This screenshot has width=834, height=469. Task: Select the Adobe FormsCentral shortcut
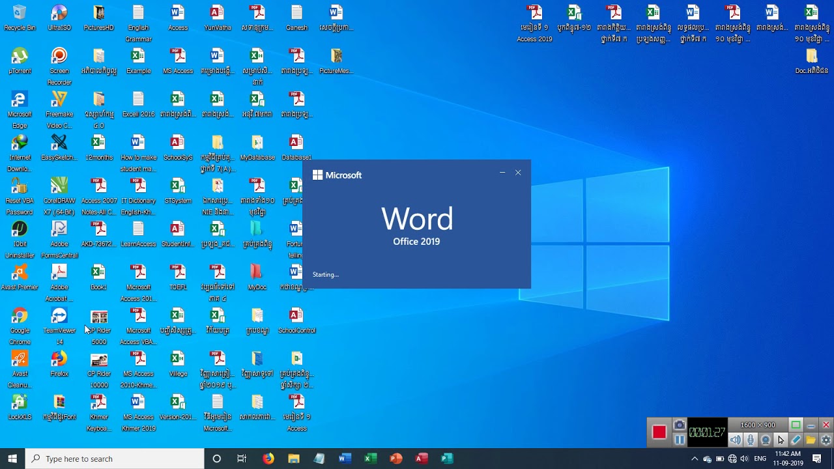(59, 239)
